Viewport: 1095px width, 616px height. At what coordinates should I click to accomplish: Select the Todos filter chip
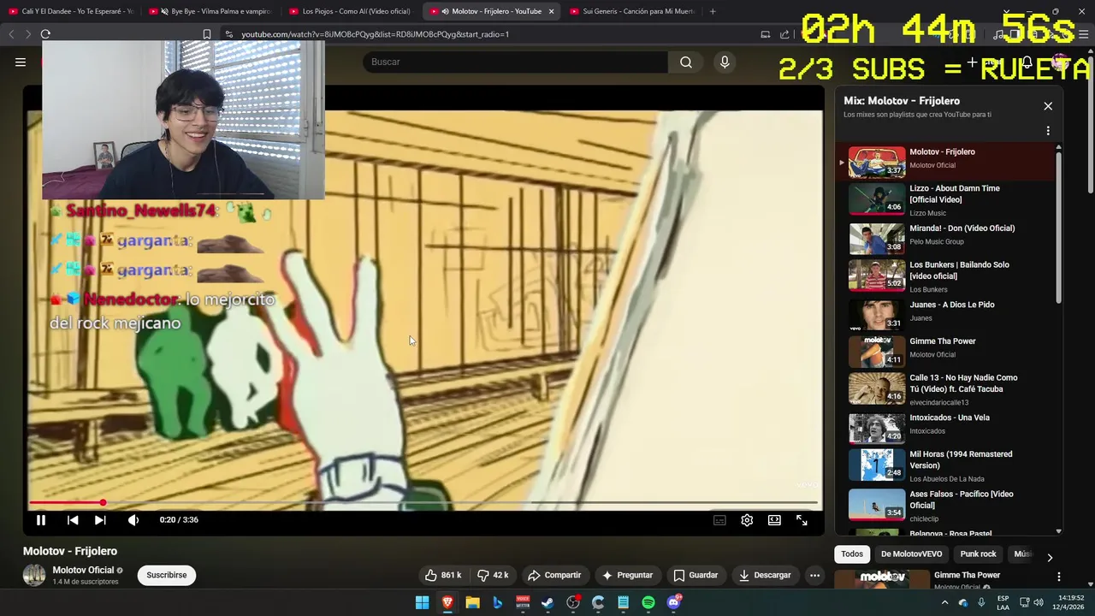[x=852, y=554]
